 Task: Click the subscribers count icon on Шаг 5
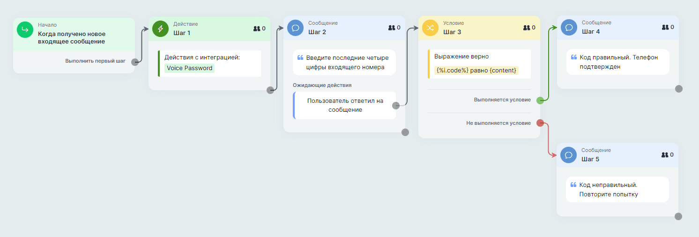[x=664, y=155]
